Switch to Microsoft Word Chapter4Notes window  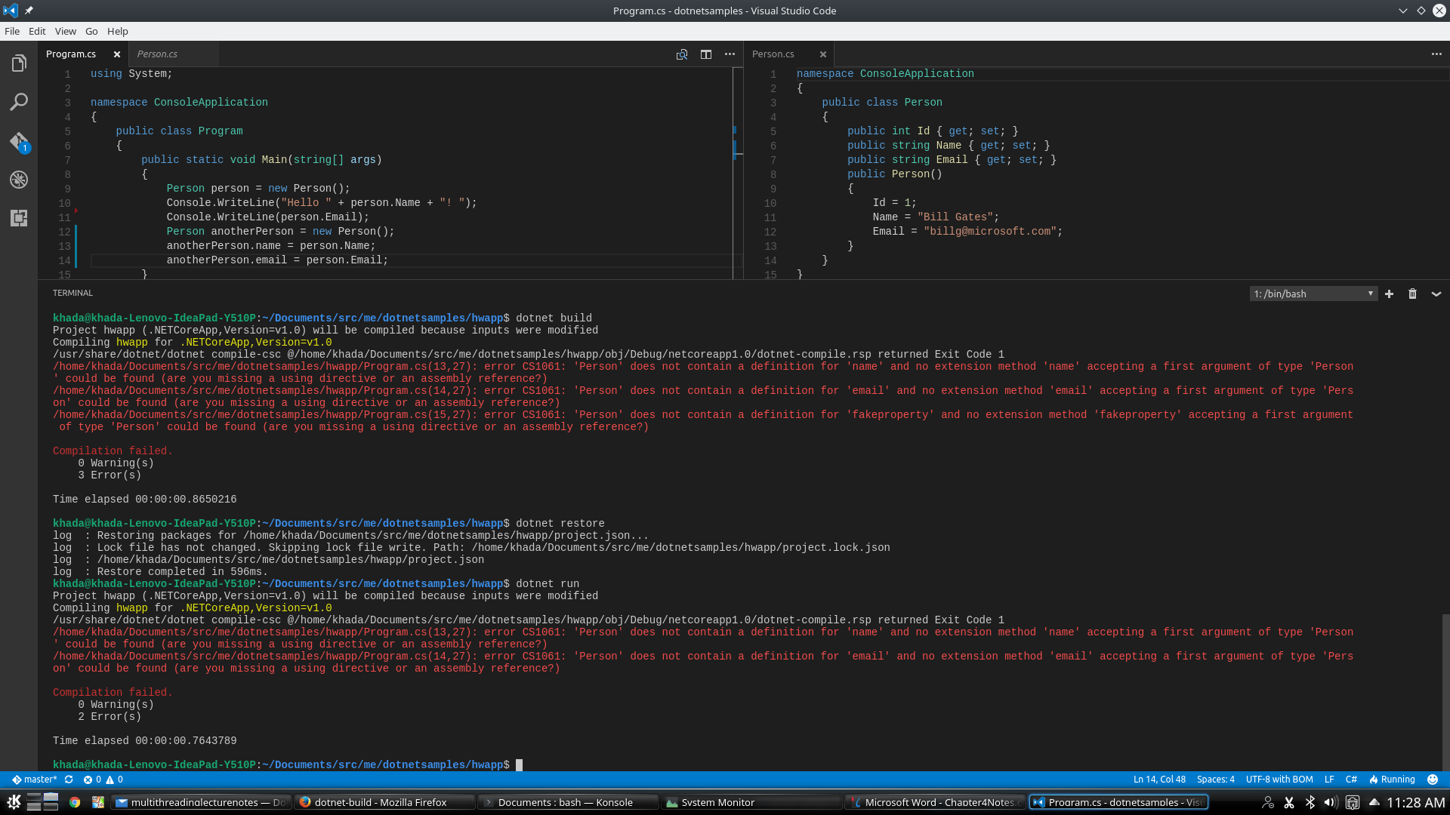coord(935,802)
